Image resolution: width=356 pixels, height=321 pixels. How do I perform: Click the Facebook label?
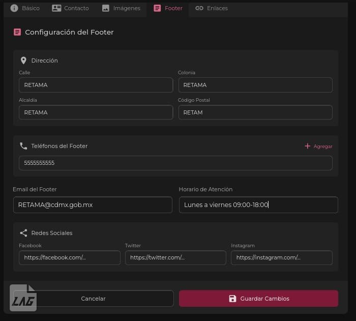(x=30, y=246)
